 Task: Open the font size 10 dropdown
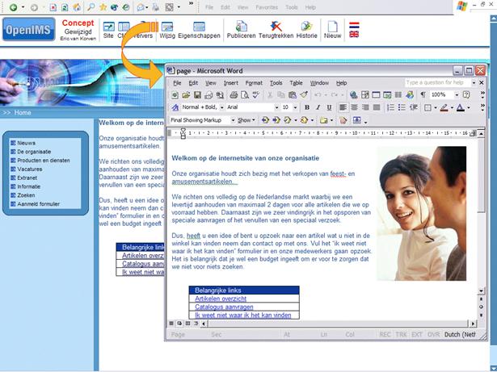pyautogui.click(x=295, y=107)
